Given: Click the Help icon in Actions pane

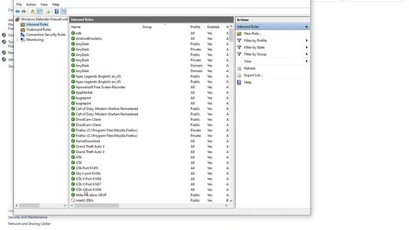Looking at the screenshot, I should click(239, 82).
